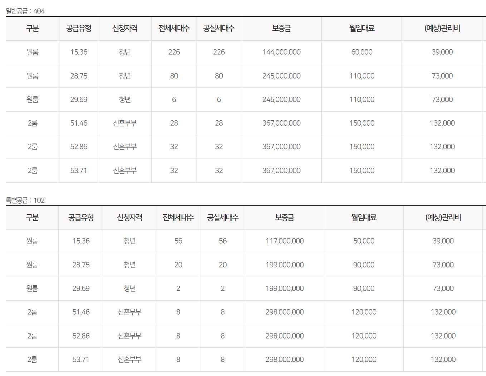Screen dimensions: 486x376
Task: Click '원룸' in 일반공급 29.69 row
Action: pos(33,99)
